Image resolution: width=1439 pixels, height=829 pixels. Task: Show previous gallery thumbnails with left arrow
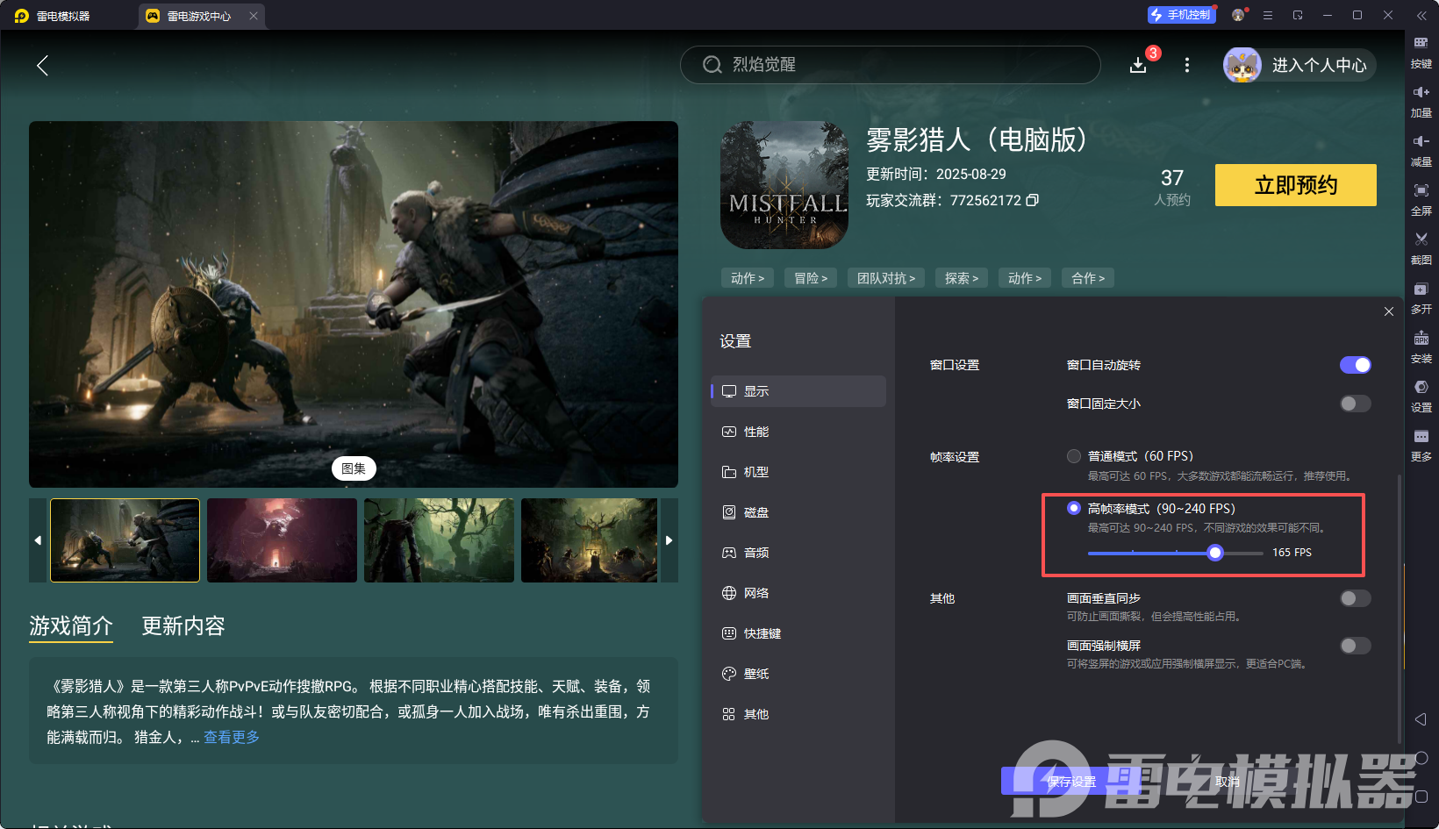[38, 540]
